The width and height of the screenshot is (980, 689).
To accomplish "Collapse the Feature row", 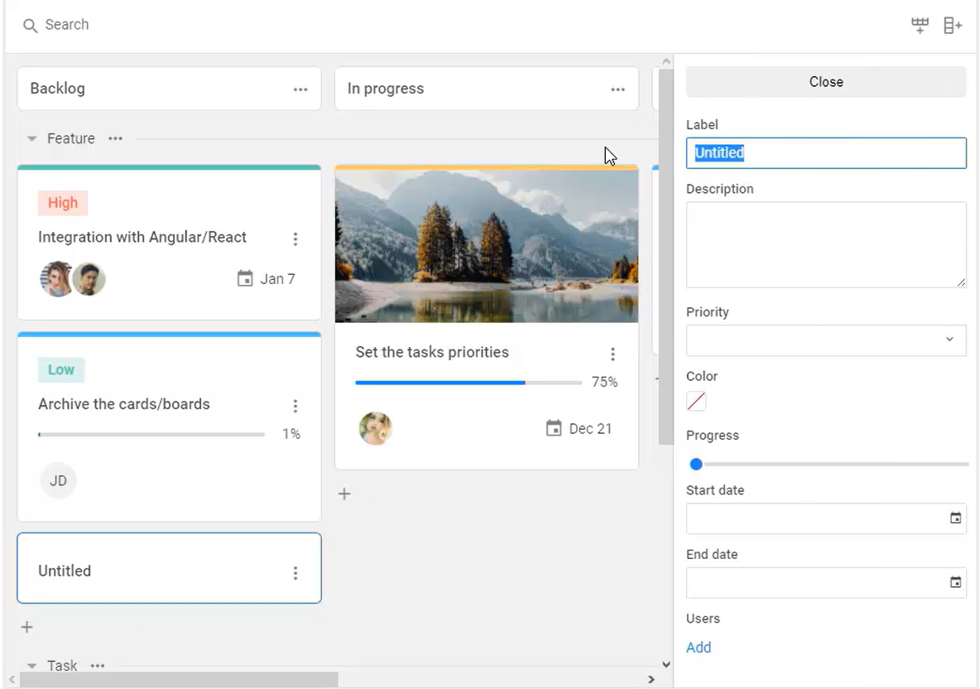I will tap(32, 138).
